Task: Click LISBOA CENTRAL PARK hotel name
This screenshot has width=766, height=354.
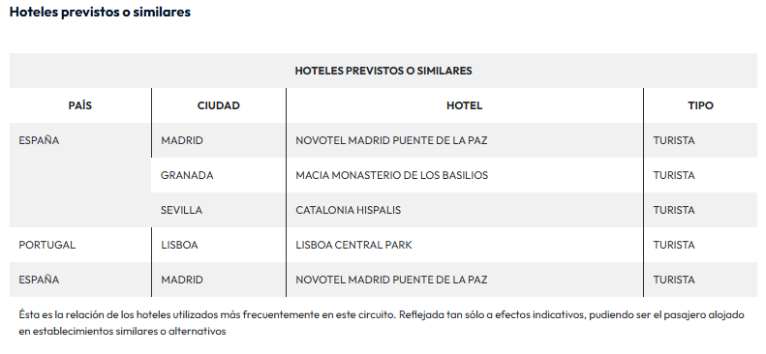Action: pyautogui.click(x=353, y=245)
